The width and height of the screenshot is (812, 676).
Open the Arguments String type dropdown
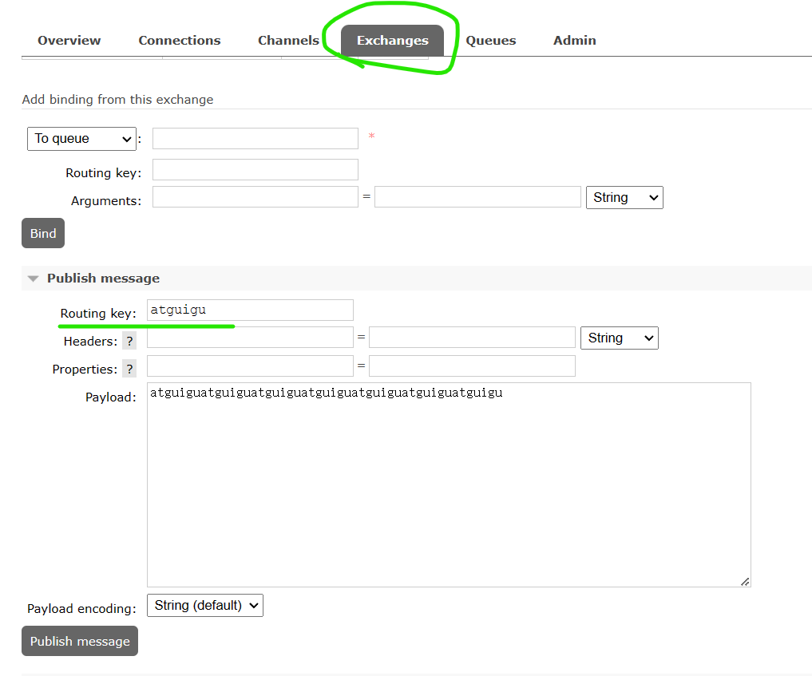point(624,197)
